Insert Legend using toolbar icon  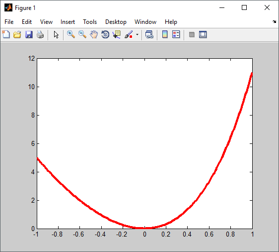[176, 34]
